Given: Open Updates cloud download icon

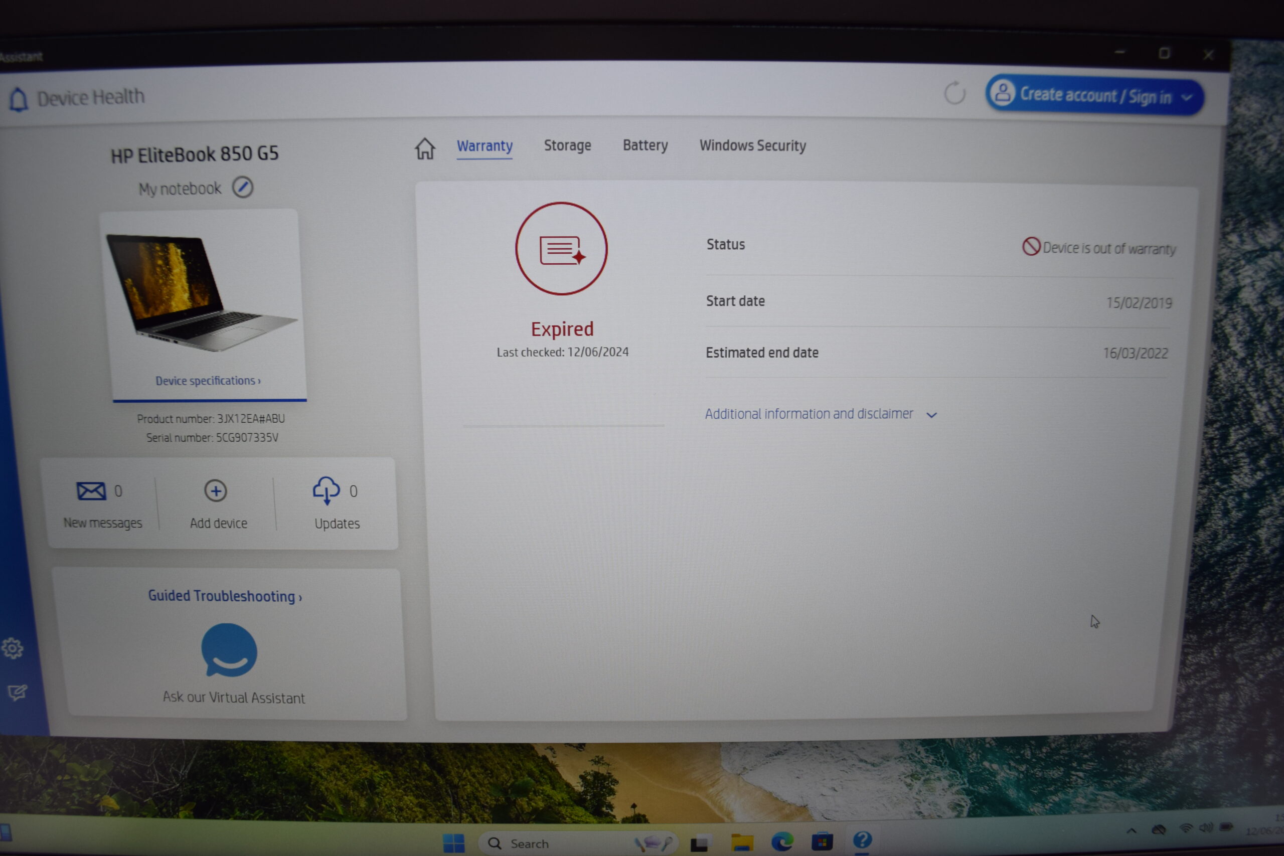Looking at the screenshot, I should point(326,490).
